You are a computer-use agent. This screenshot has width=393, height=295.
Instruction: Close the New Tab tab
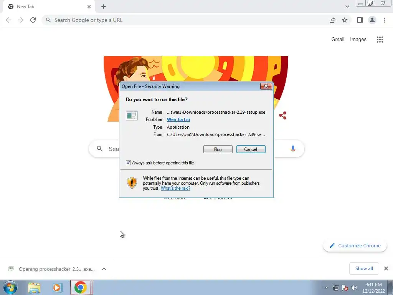tap(89, 7)
